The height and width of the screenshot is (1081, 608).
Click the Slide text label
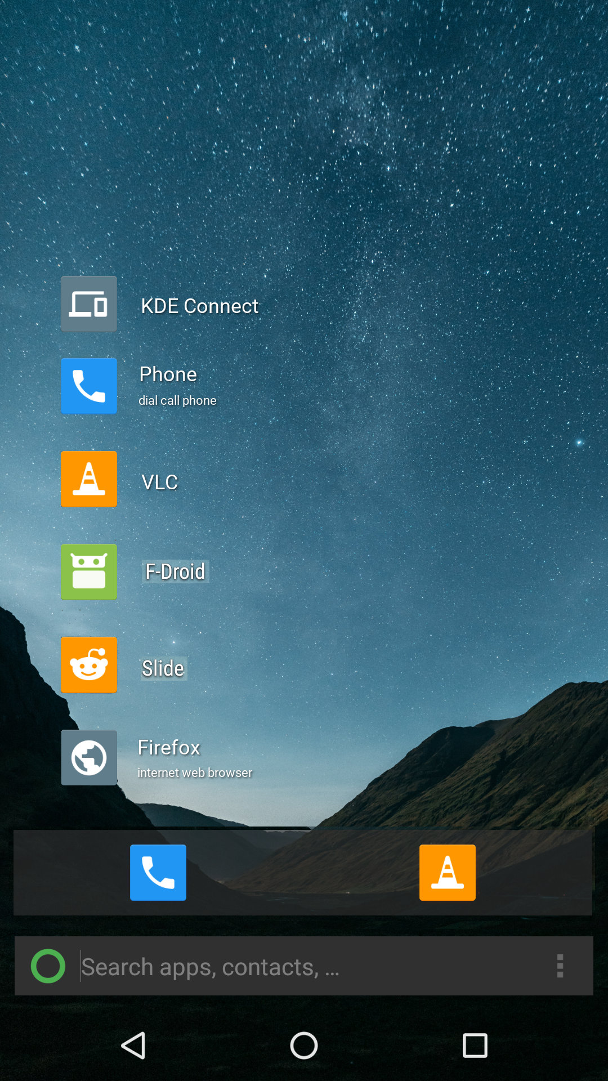(163, 668)
